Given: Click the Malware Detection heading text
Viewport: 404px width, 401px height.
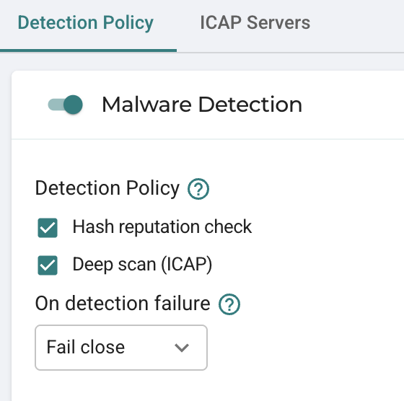Looking at the screenshot, I should (x=202, y=105).
